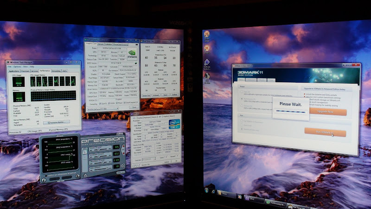
Task: Open the SPD tab in CPU-Z
Action: click(160, 117)
